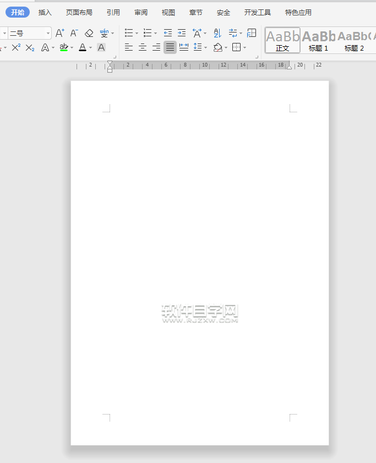Switch to the 插入 tab
The width and height of the screenshot is (376, 463).
coord(45,12)
